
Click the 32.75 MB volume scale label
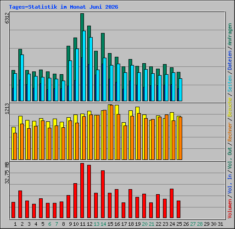pos(7,173)
